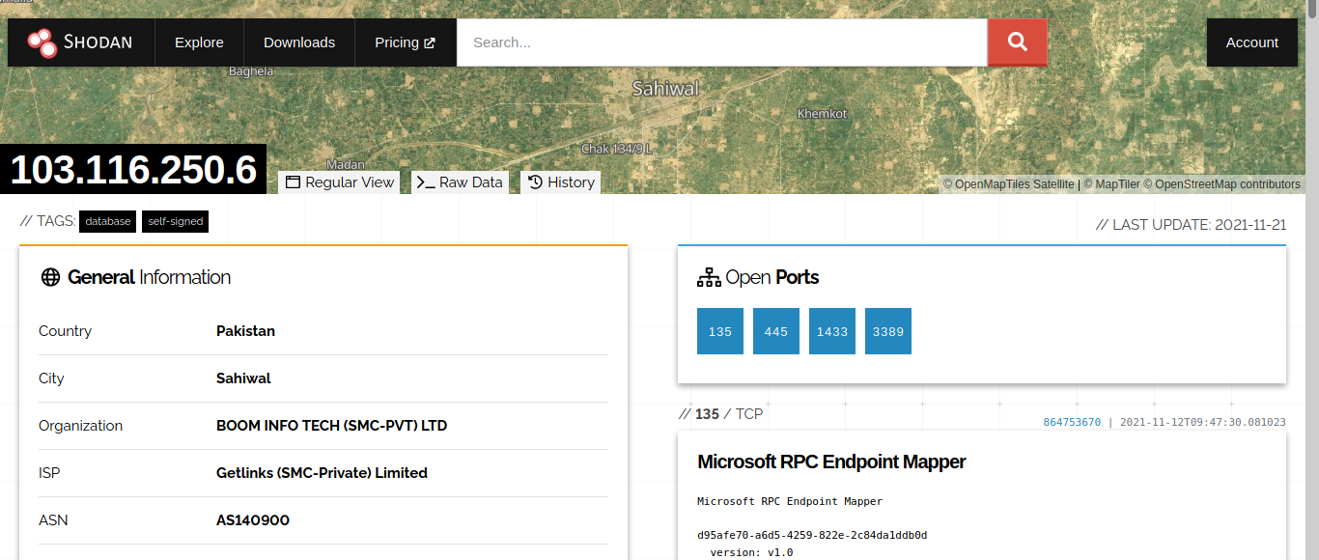Switch to Regular View tab

click(x=340, y=182)
